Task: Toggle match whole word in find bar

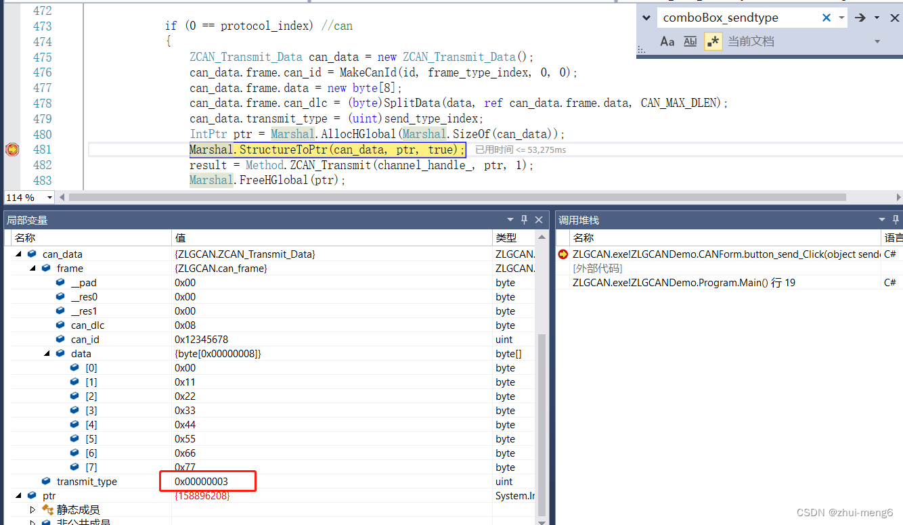Action: (690, 41)
